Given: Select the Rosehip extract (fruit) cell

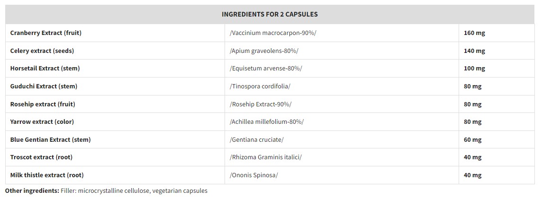Looking at the screenshot, I should (43, 104).
